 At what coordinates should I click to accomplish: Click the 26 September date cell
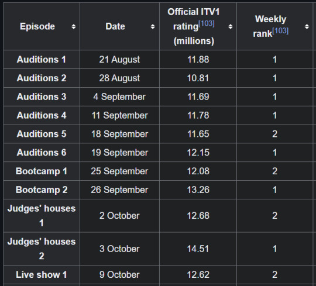119,189
